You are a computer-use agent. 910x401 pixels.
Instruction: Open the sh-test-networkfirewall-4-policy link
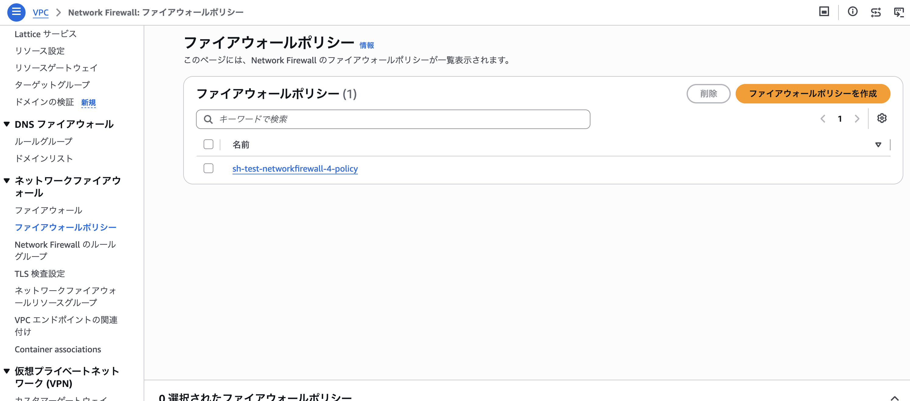coord(295,169)
